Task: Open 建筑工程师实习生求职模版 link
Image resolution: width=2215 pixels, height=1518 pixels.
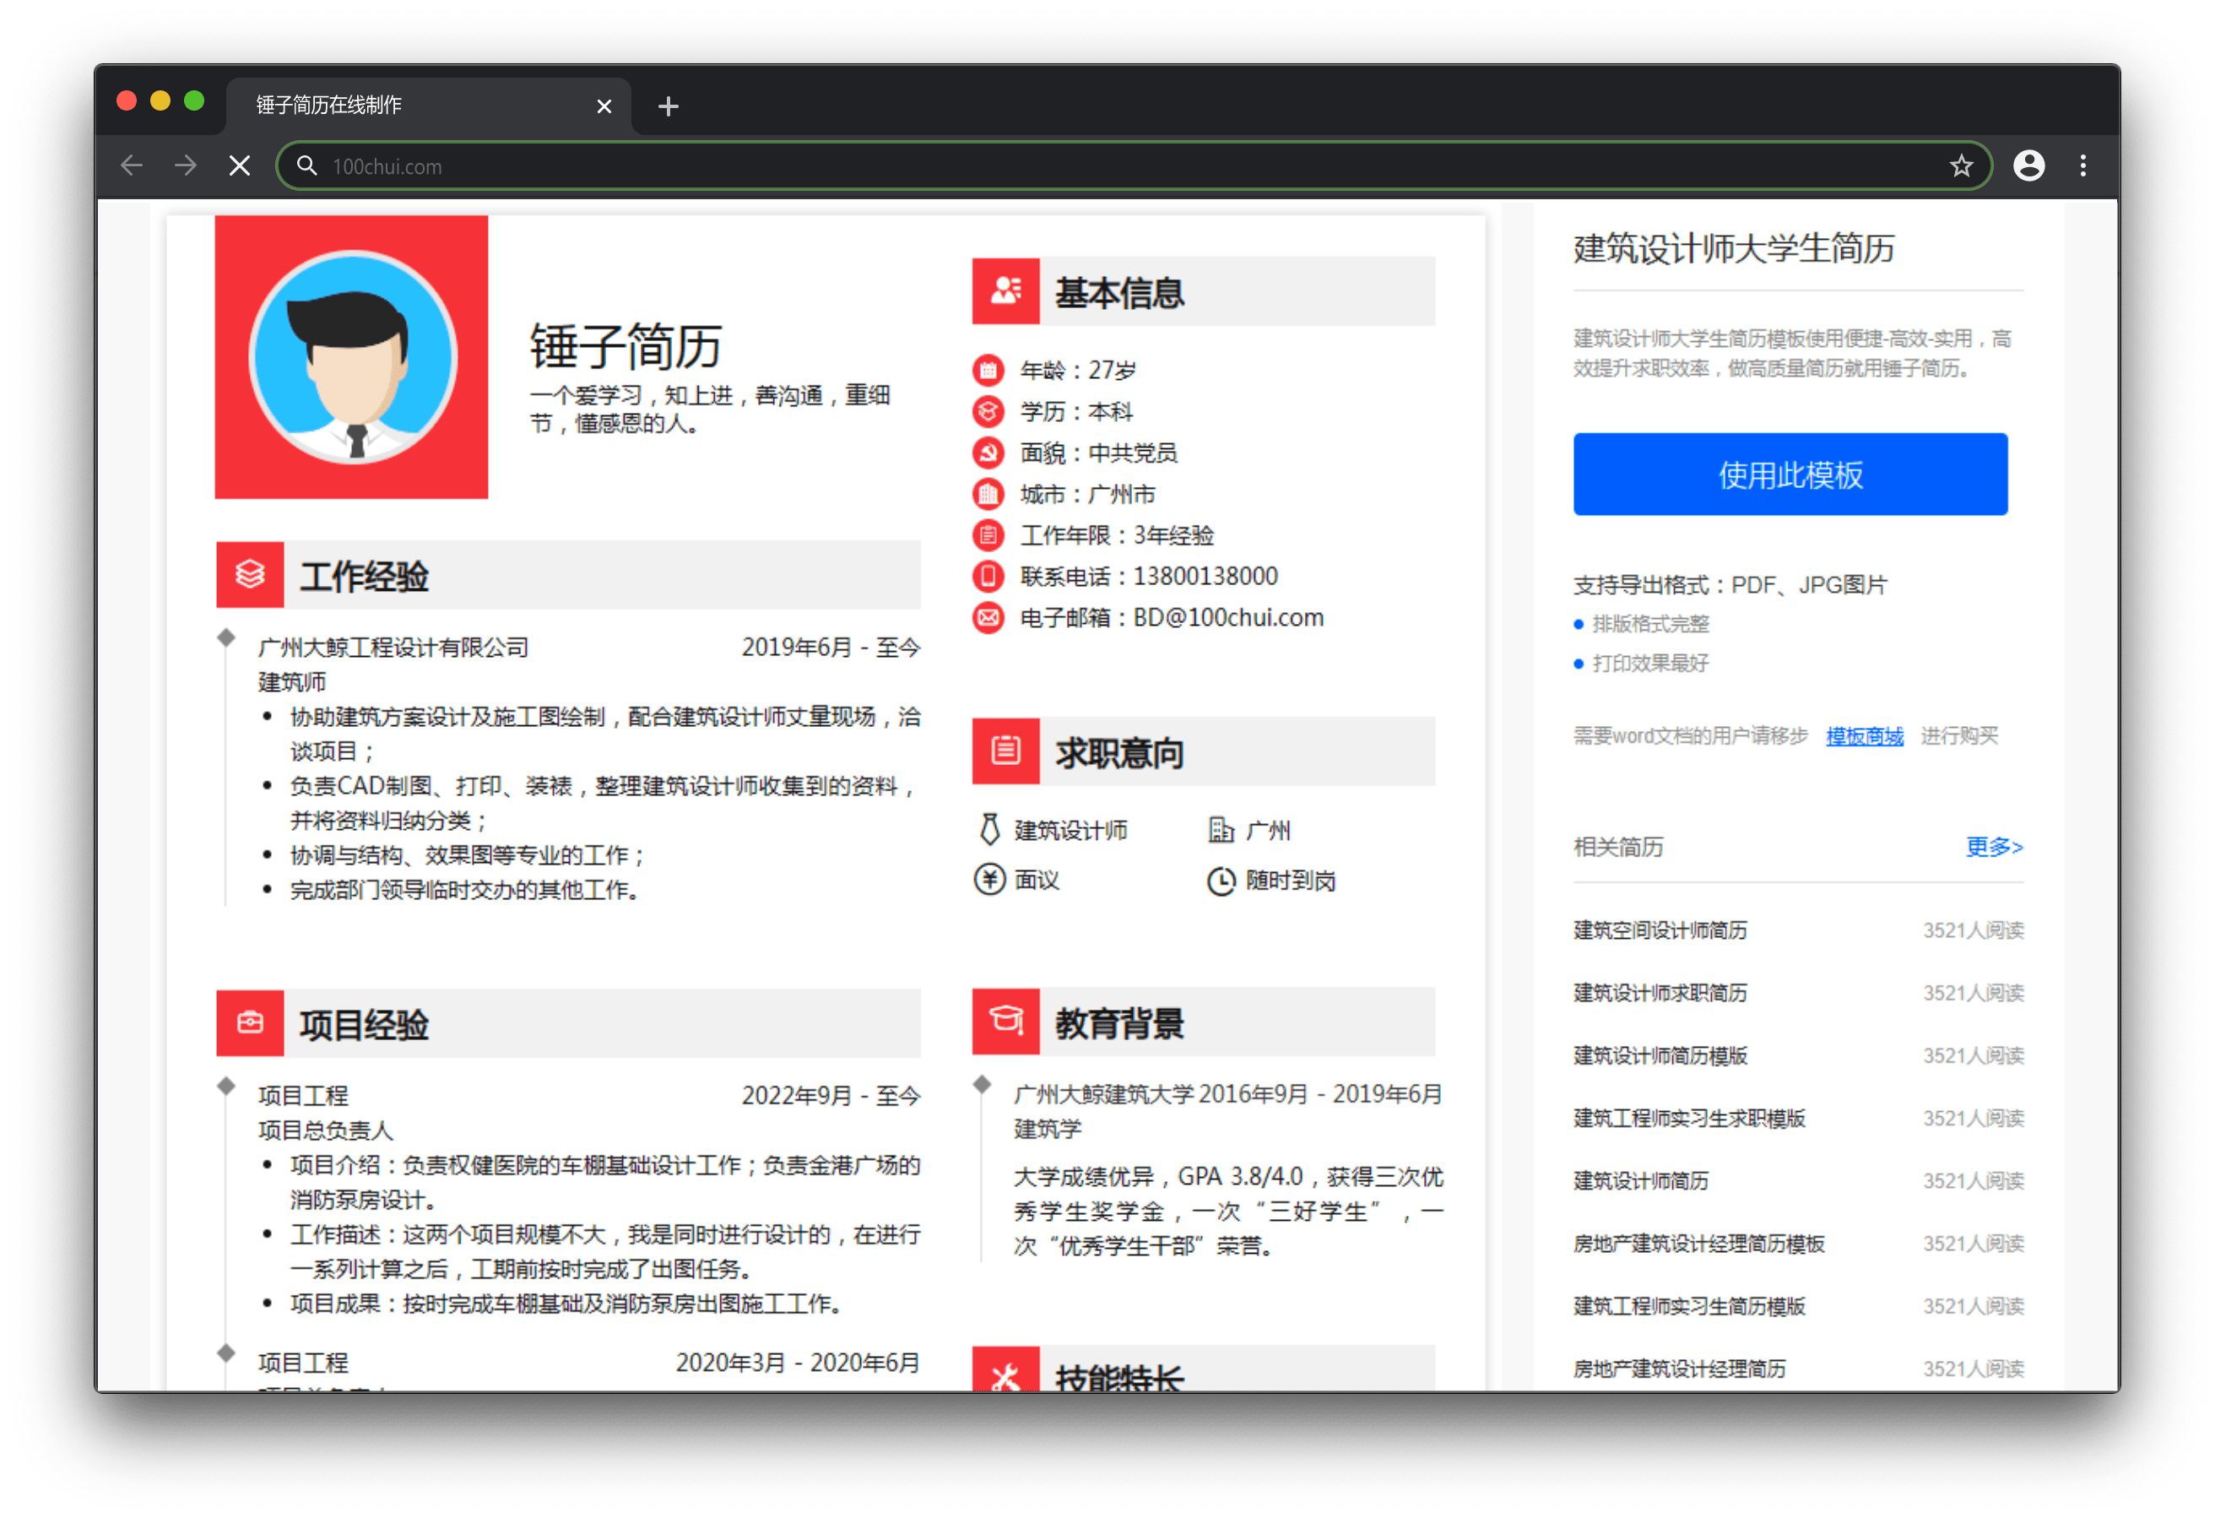Action: pyautogui.click(x=1689, y=1118)
